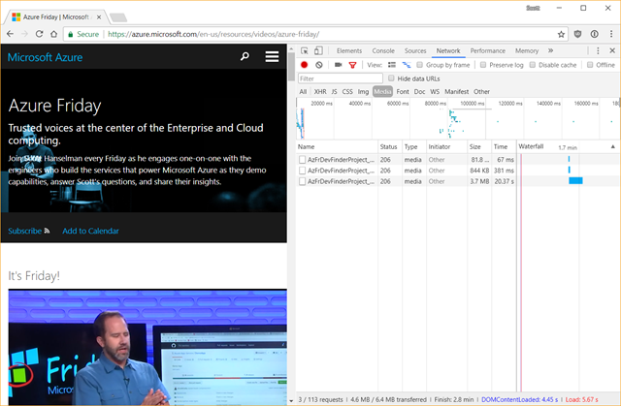This screenshot has width=621, height=406.
Task: Click the search magnifier on Microsoft Azure header
Action: 245,56
